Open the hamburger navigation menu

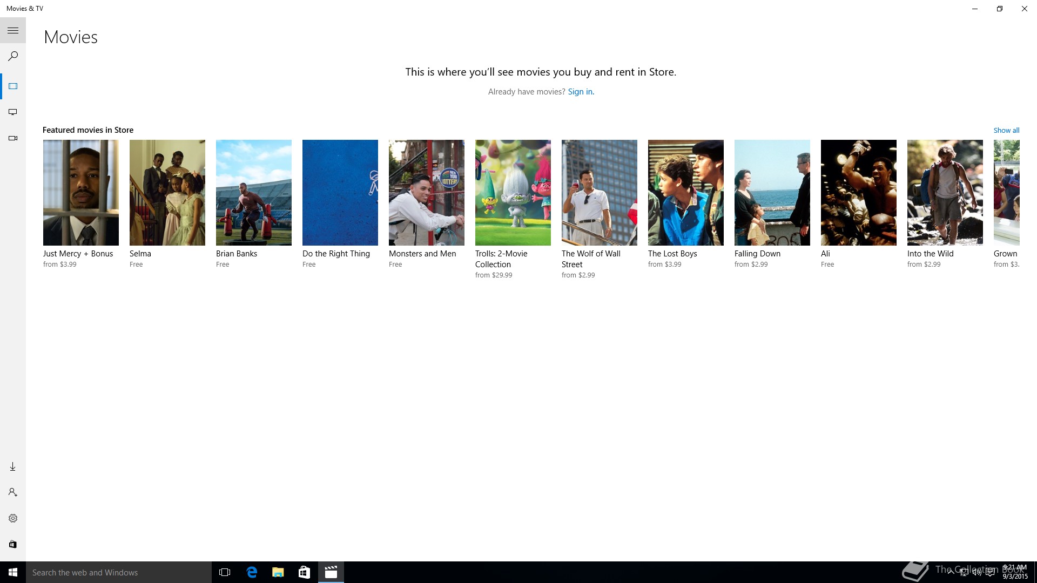click(13, 31)
